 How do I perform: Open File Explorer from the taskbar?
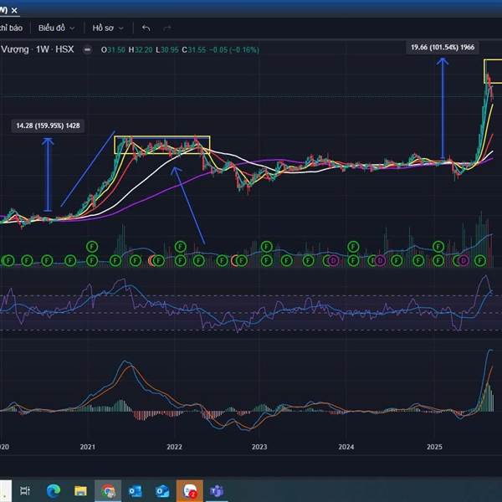point(80,490)
